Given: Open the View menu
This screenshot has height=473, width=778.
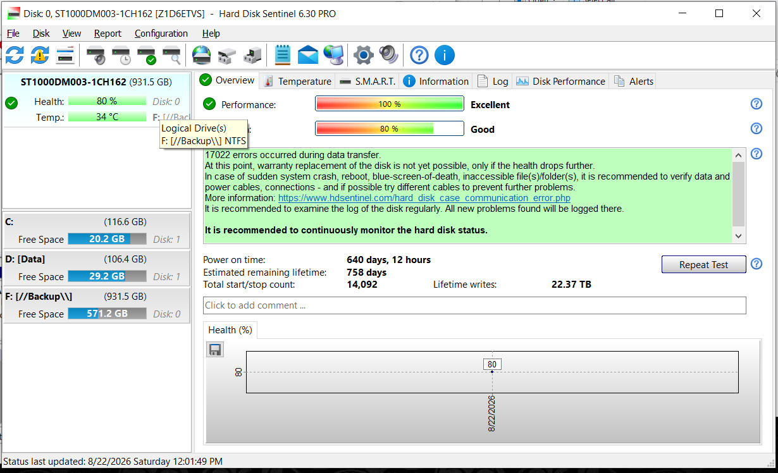Looking at the screenshot, I should pyautogui.click(x=71, y=34).
